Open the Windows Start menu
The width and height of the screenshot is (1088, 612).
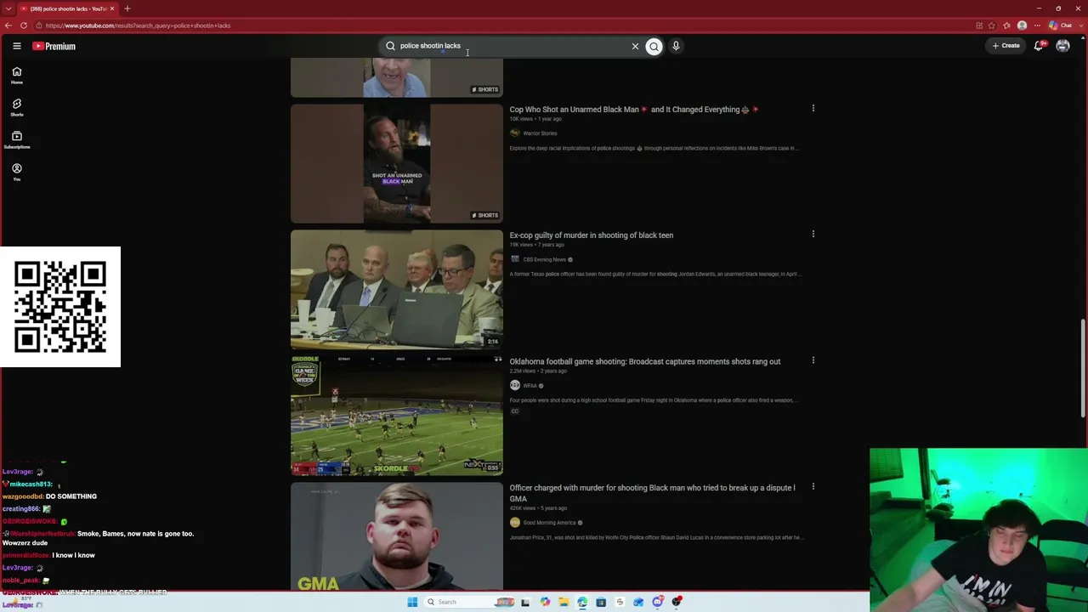pos(412,602)
